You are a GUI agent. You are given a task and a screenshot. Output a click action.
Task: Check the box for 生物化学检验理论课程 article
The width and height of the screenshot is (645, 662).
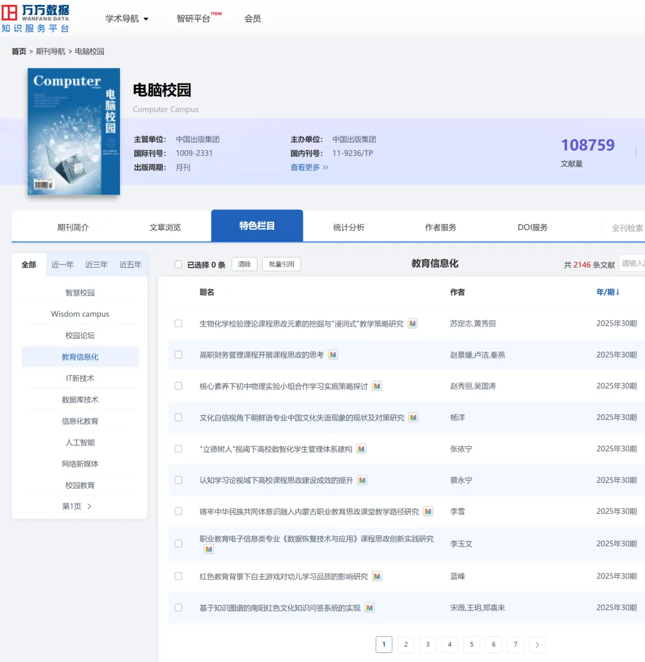178,323
